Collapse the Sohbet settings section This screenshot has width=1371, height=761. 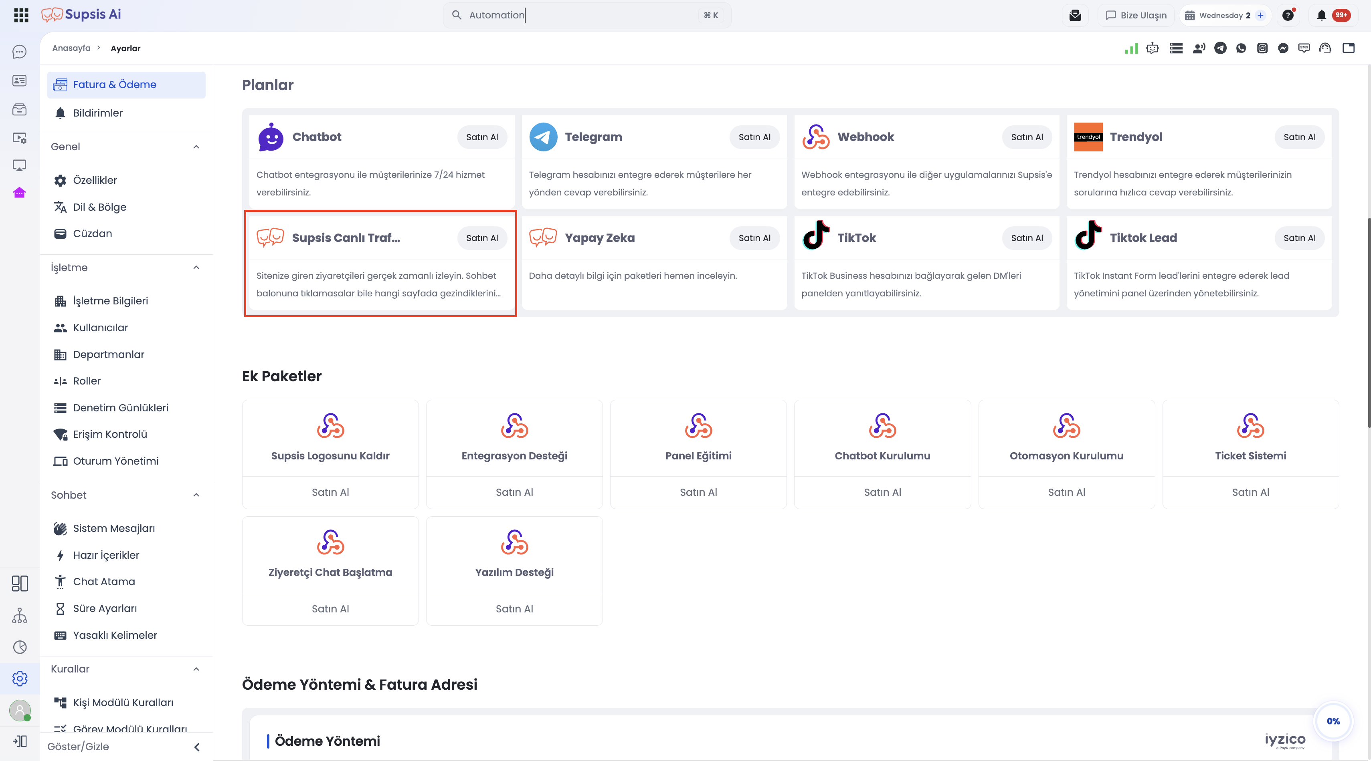(x=196, y=495)
